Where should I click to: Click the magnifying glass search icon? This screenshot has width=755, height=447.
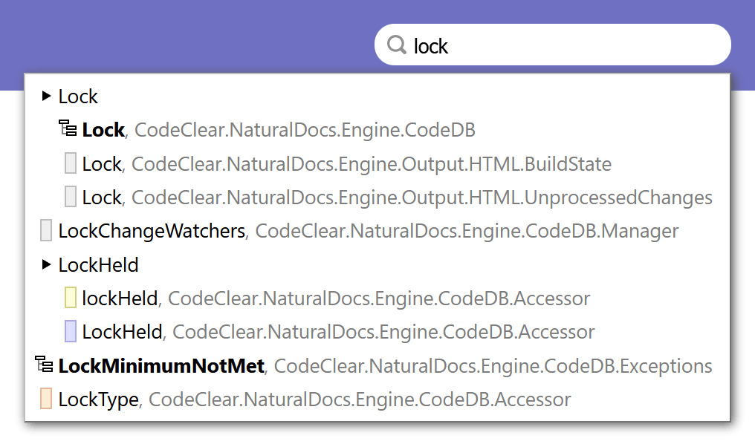397,45
